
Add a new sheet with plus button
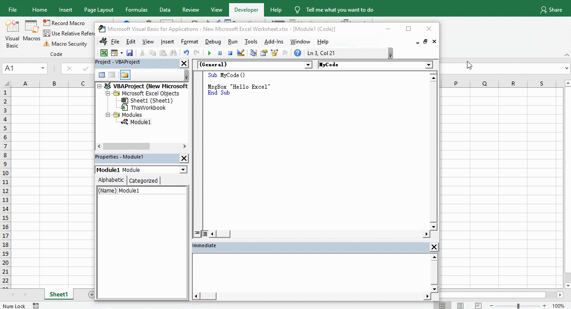91,295
